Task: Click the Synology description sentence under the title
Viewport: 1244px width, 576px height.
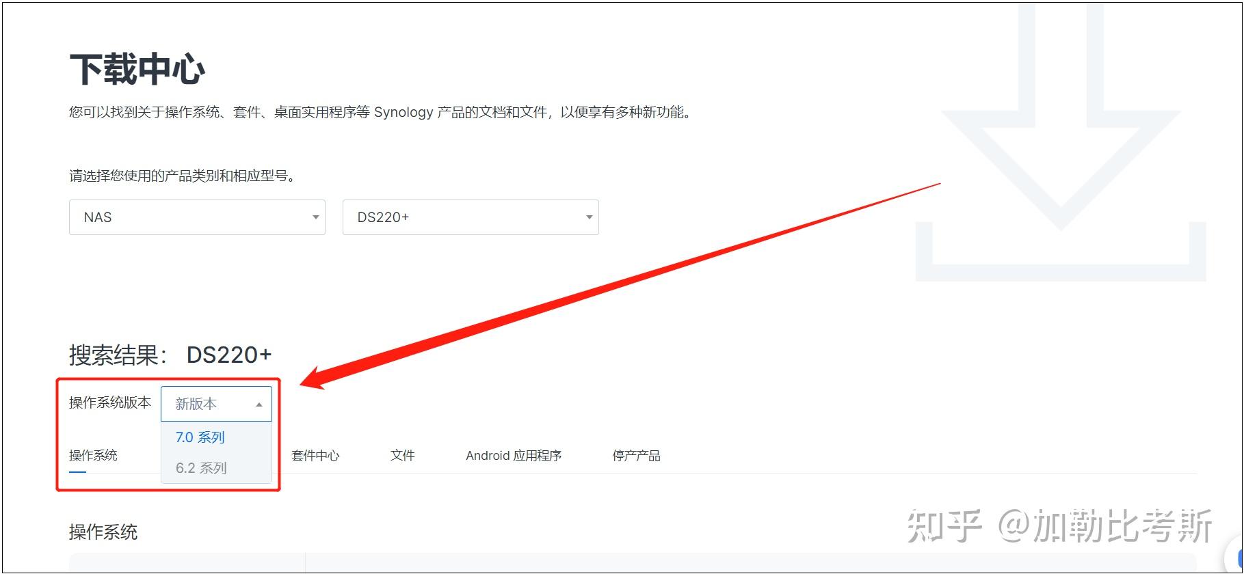Action: (382, 112)
